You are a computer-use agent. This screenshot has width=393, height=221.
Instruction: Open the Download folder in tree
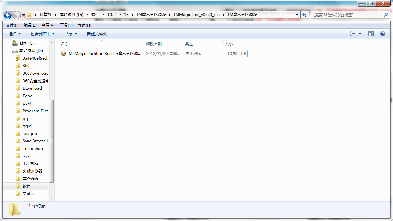32,88
